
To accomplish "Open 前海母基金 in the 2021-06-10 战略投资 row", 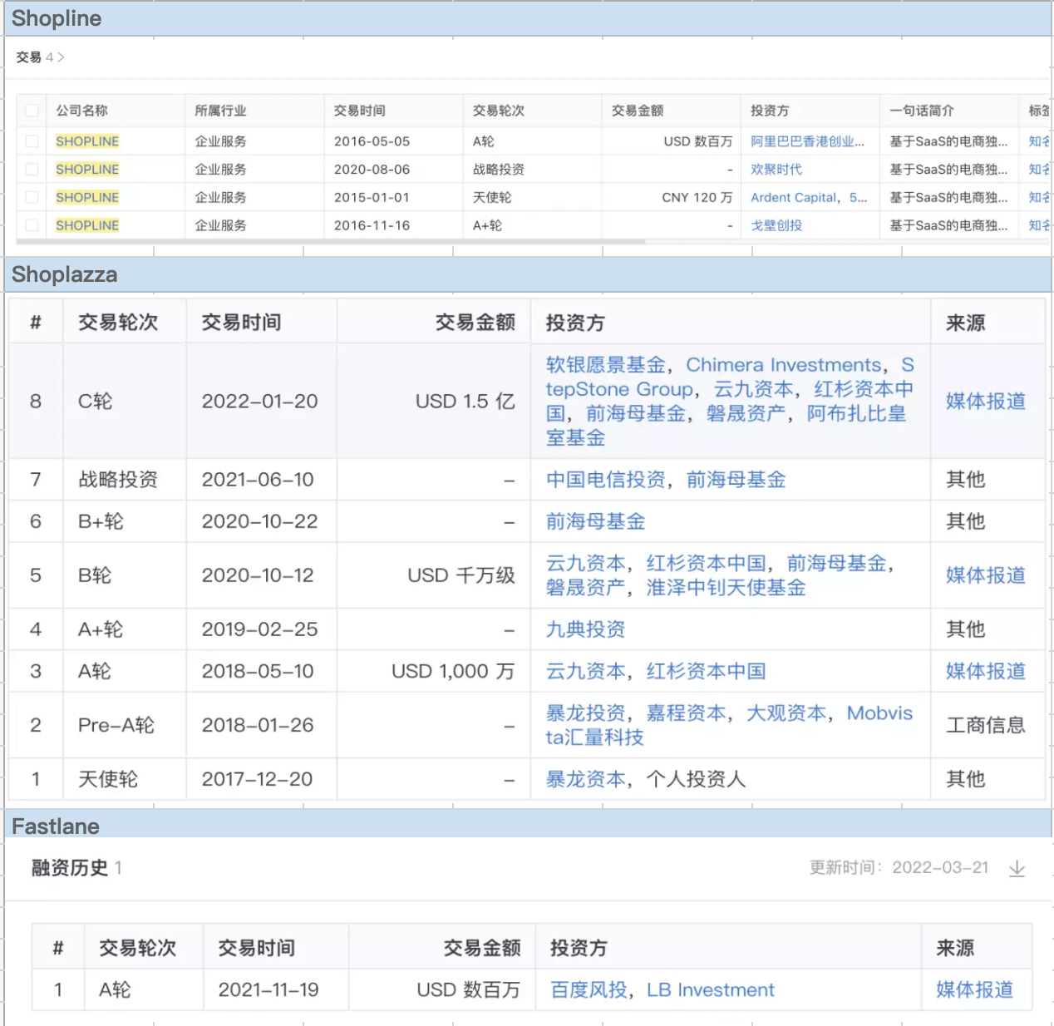I will [736, 480].
